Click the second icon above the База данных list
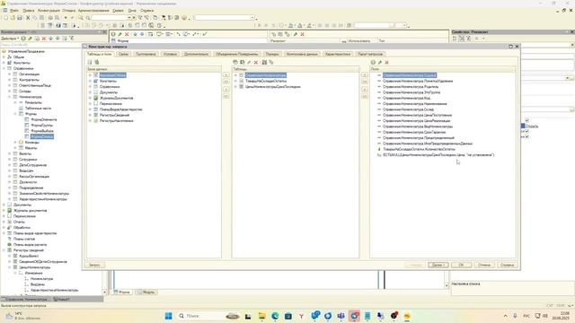 97,62
